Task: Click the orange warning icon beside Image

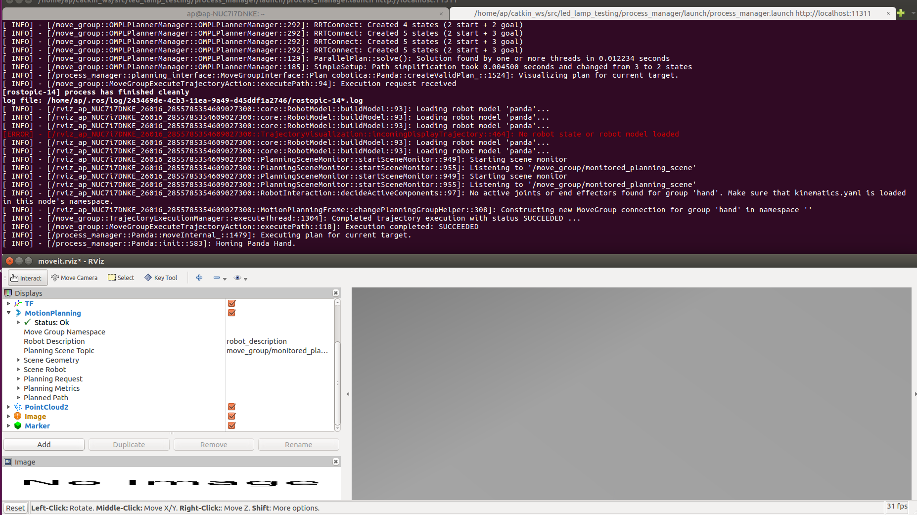Action: [x=18, y=417]
